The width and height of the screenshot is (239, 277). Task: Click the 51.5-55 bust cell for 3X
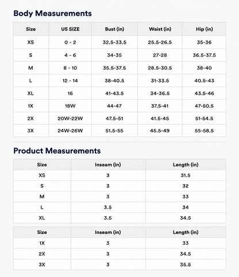pos(114,131)
